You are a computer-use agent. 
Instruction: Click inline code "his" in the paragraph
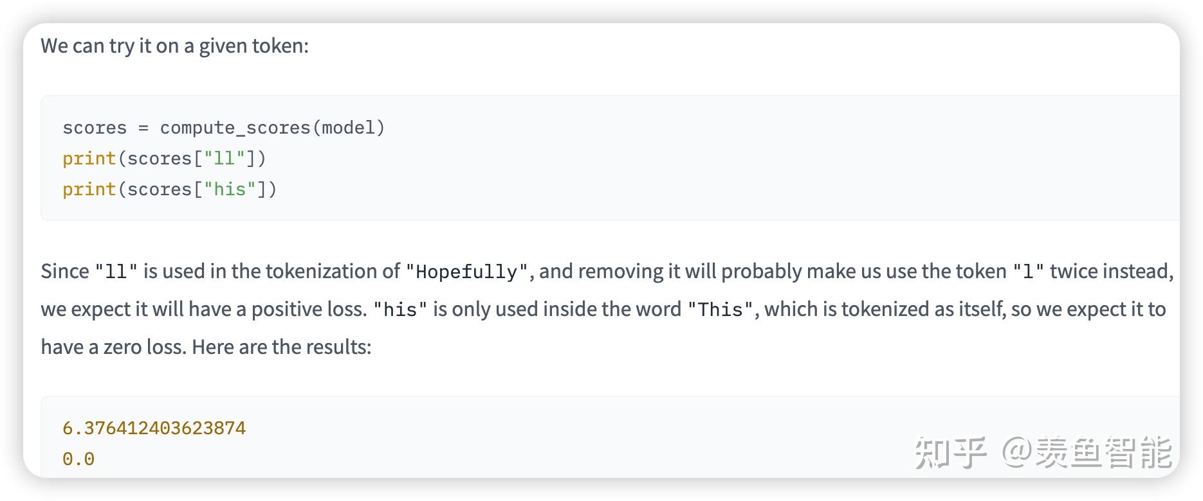click(x=400, y=310)
